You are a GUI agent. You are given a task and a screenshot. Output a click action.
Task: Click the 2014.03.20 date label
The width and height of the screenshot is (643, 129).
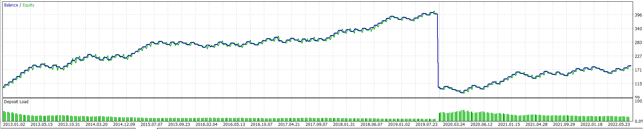[x=97, y=125]
